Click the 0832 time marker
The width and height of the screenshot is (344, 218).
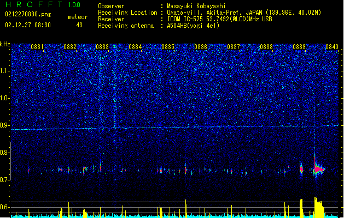pos(70,47)
